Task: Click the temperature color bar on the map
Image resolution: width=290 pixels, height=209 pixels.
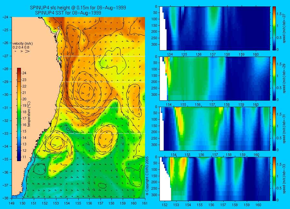Action: click(19, 114)
